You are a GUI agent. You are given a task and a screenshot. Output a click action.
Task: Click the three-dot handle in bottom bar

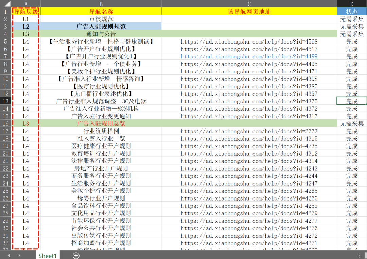click(359, 255)
